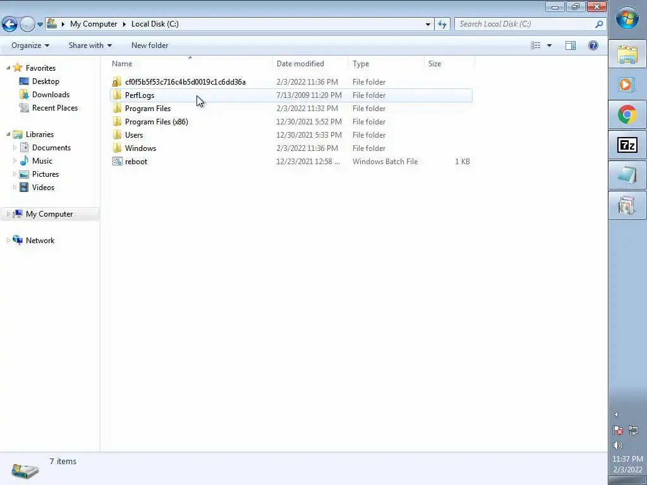
Task: Sort by the Date modified column header
Action: 310,64
